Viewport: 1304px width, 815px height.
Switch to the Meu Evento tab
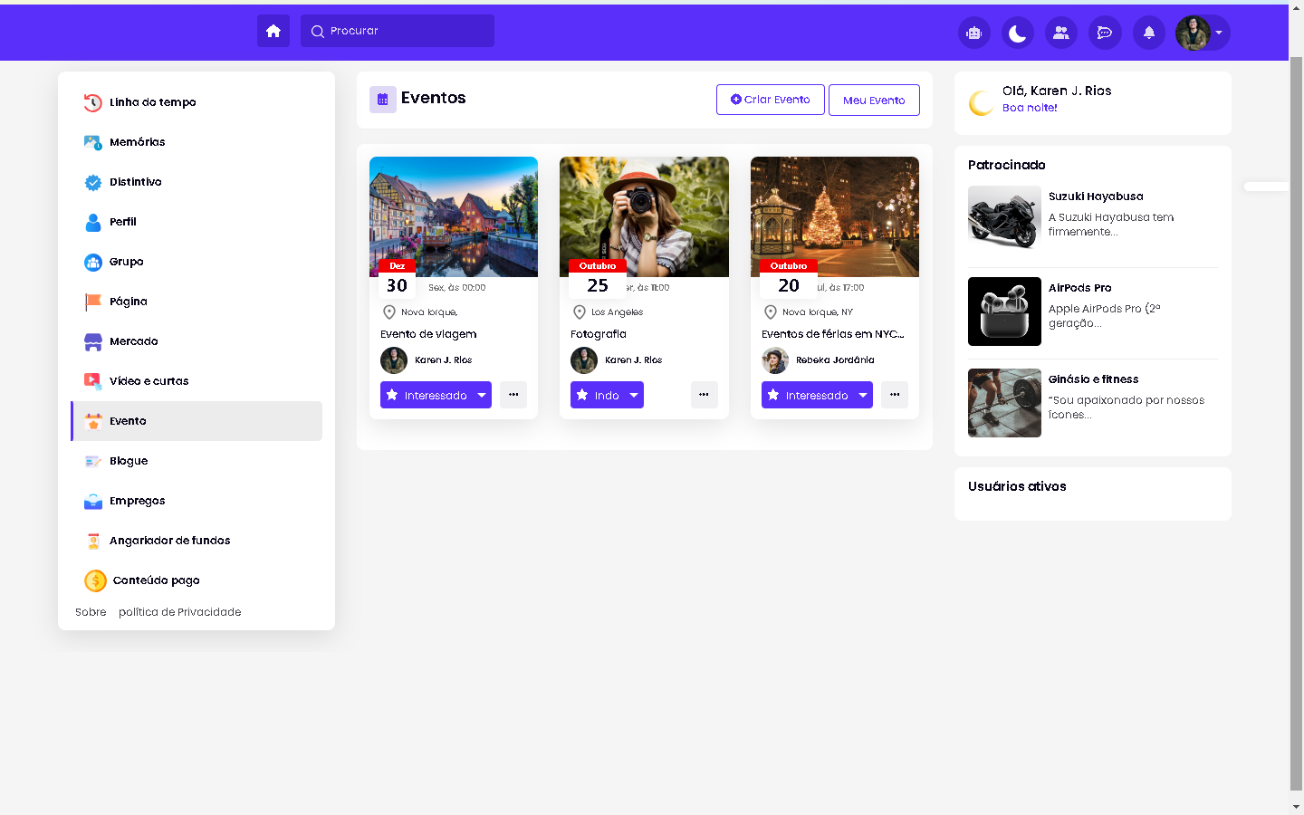(873, 100)
